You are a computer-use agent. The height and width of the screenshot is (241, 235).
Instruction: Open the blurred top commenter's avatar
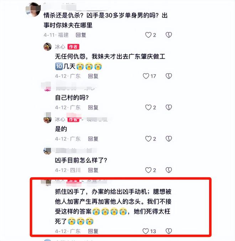pyautogui.click(x=33, y=10)
